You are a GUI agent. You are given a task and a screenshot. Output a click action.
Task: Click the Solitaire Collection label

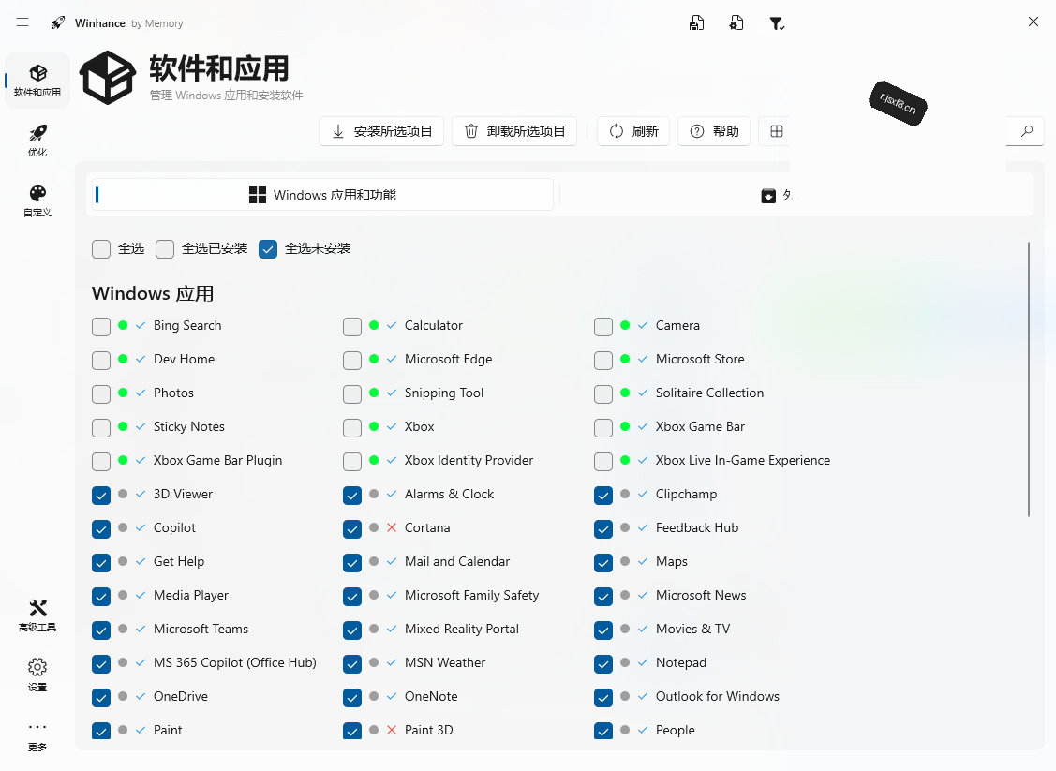710,393
